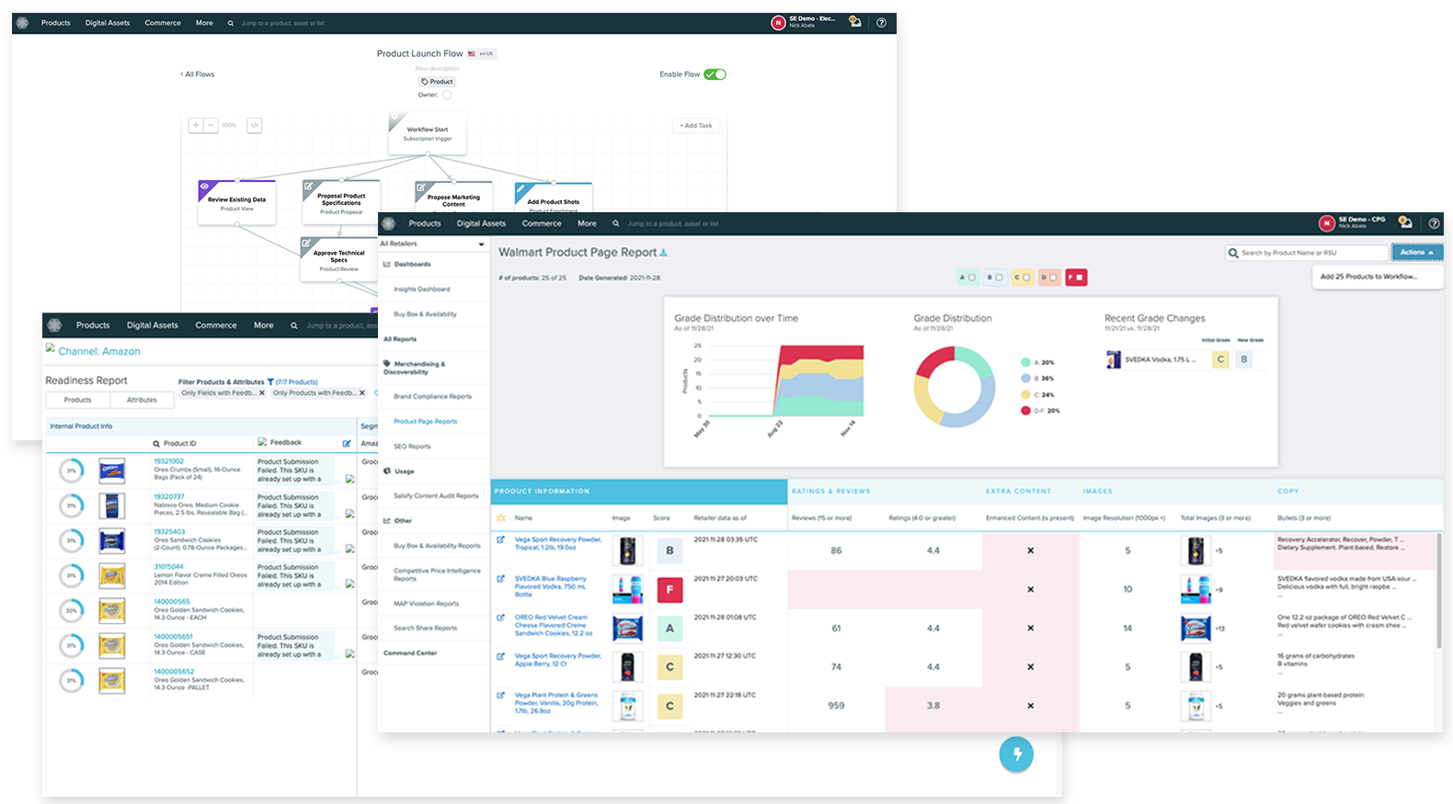This screenshot has height=804, width=1453.
Task: Open More menu in Walmart report window
Action: pos(587,223)
